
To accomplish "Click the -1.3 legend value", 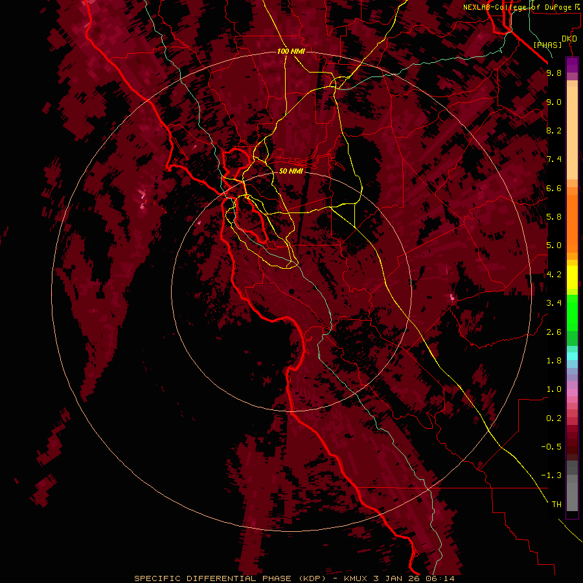I will pos(551,475).
